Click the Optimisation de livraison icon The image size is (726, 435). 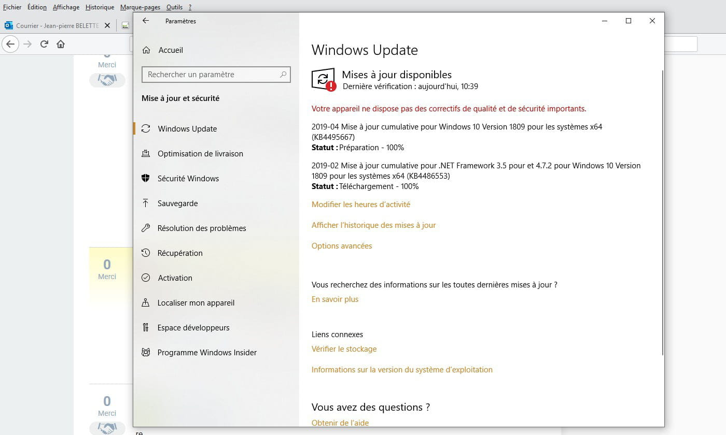[x=146, y=153]
